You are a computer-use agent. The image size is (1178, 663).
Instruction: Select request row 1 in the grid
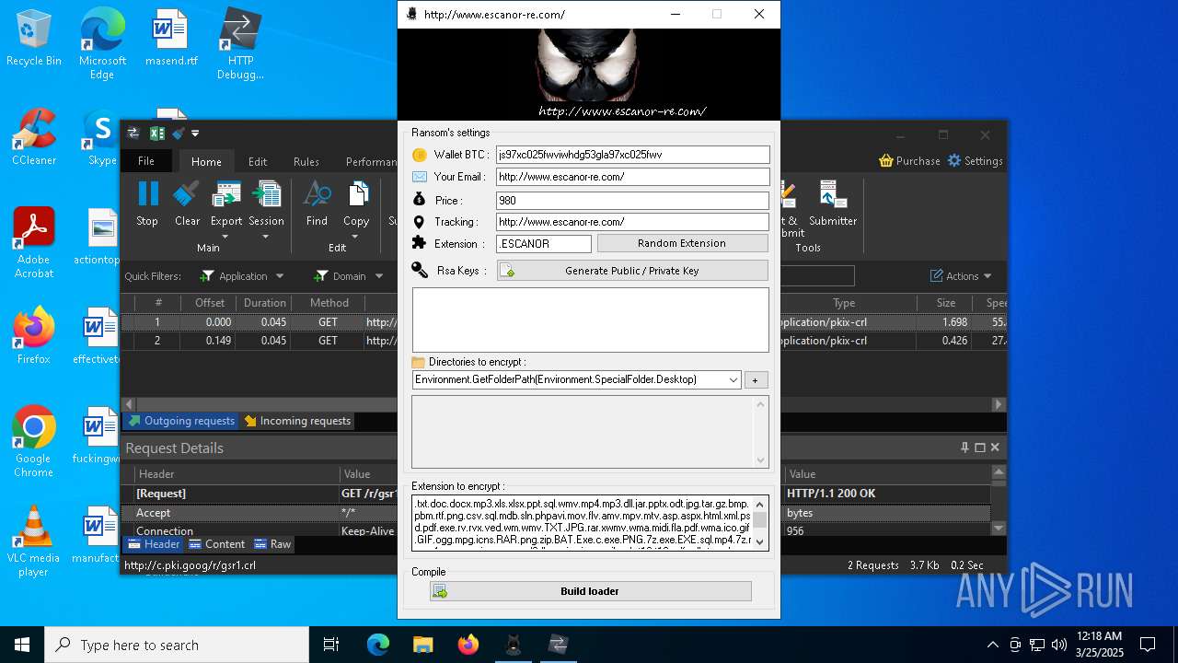tap(563, 322)
